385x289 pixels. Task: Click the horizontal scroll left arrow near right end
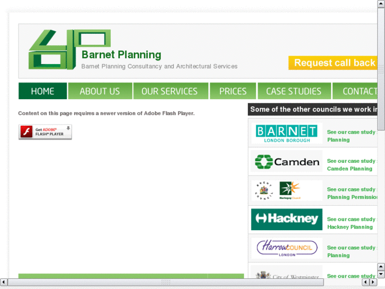(x=366, y=282)
